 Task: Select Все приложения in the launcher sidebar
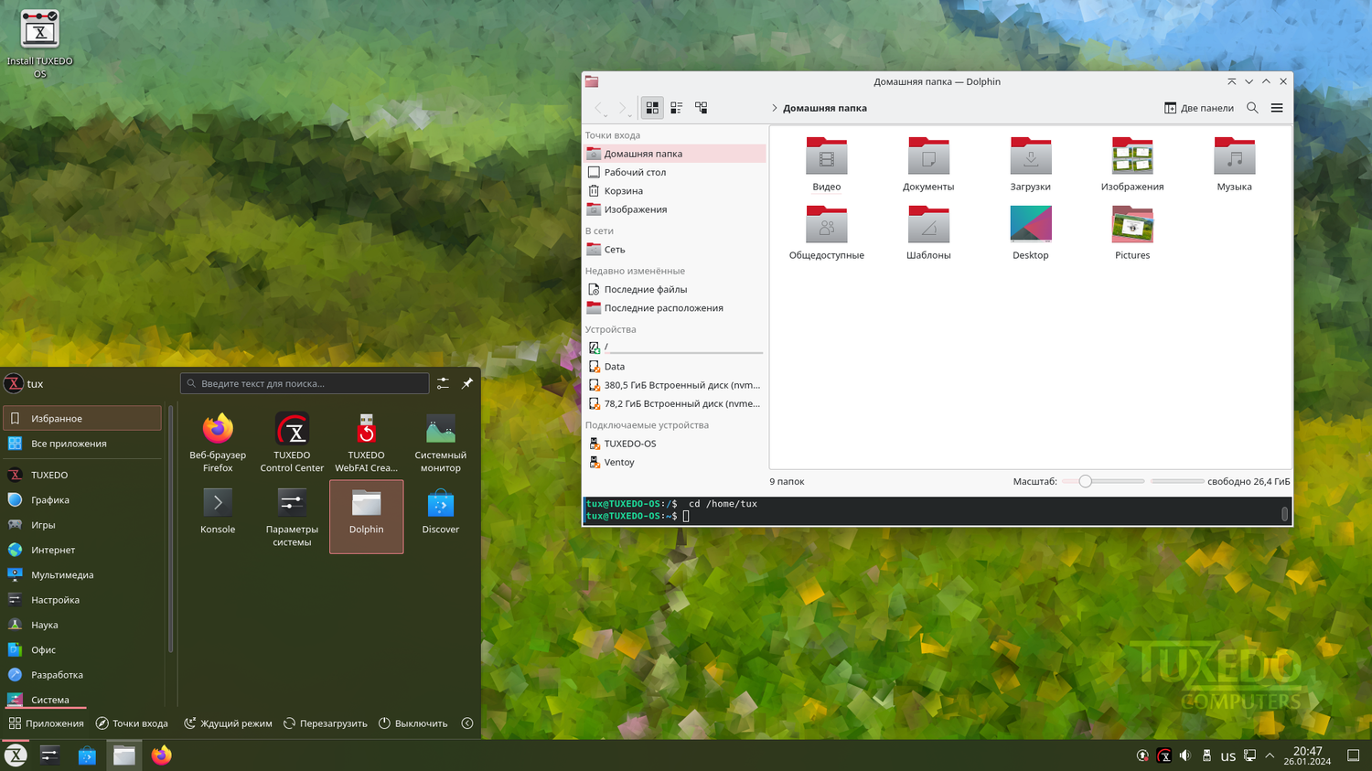coord(82,444)
